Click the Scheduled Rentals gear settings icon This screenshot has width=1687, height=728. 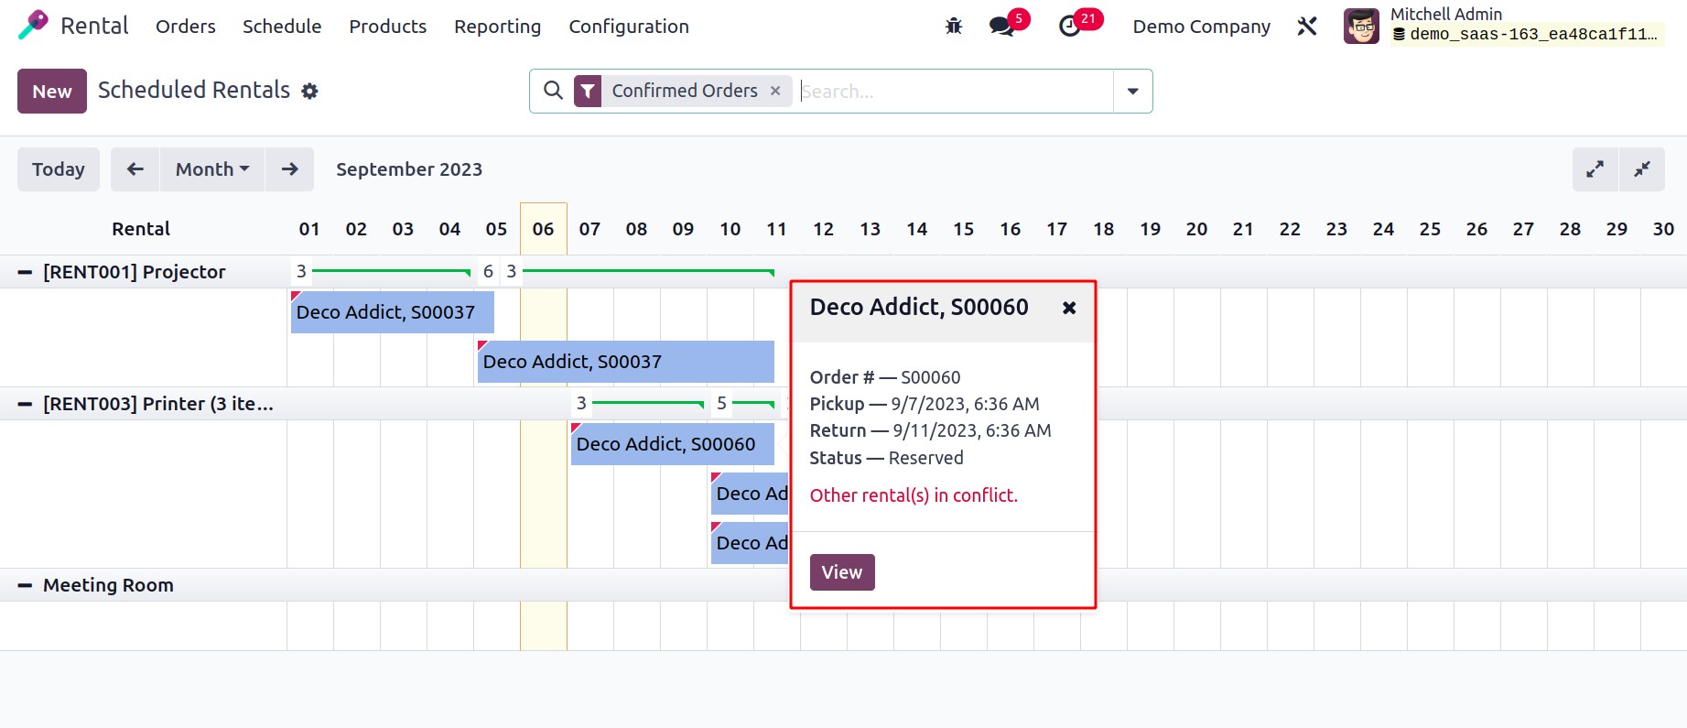[310, 92]
